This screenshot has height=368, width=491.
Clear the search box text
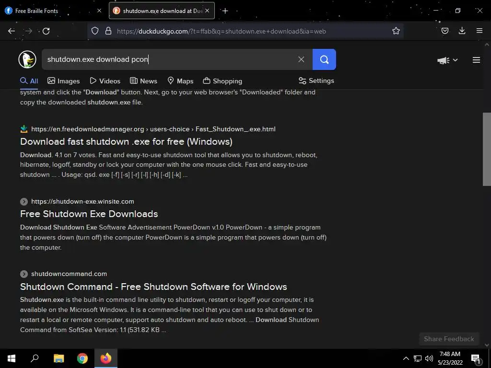point(301,59)
